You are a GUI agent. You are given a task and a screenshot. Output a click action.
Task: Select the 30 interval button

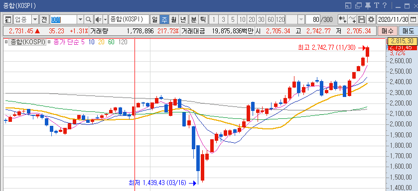pyautogui.click(x=261, y=19)
